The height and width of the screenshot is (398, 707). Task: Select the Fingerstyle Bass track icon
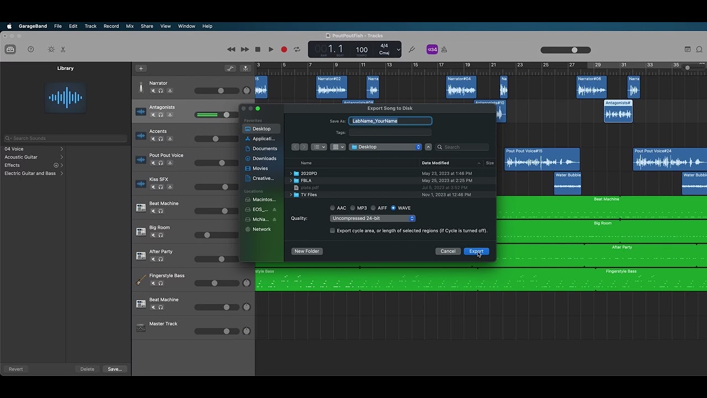pyautogui.click(x=141, y=280)
